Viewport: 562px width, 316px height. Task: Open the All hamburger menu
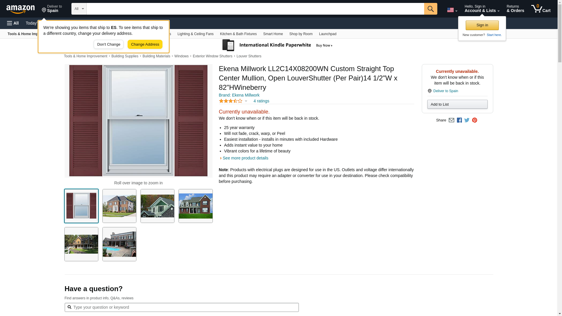[x=13, y=23]
